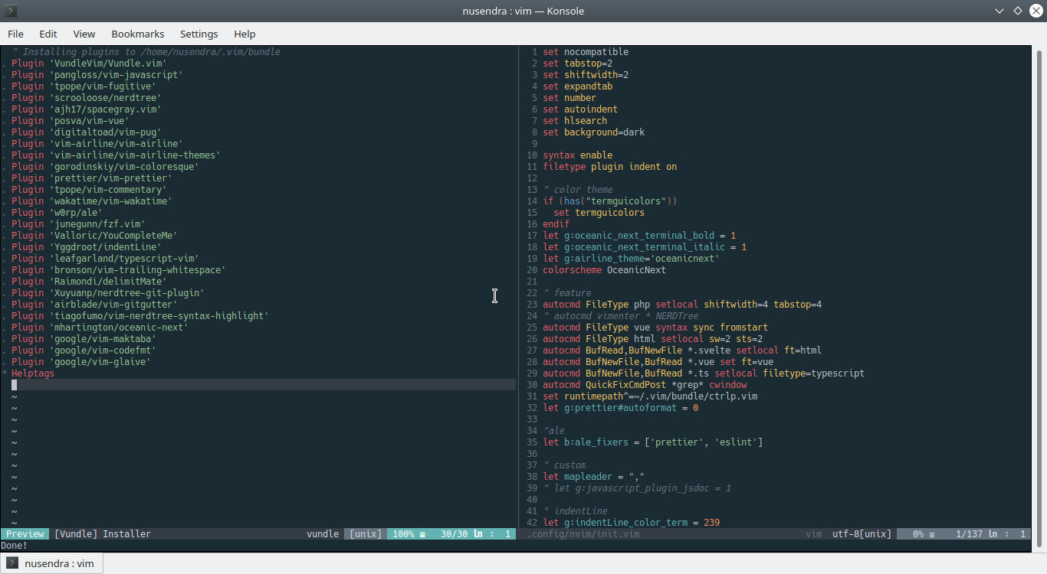The image size is (1047, 574).
Task: Click the Plugin 'prettier/vim-prettier' line
Action: [x=92, y=178]
